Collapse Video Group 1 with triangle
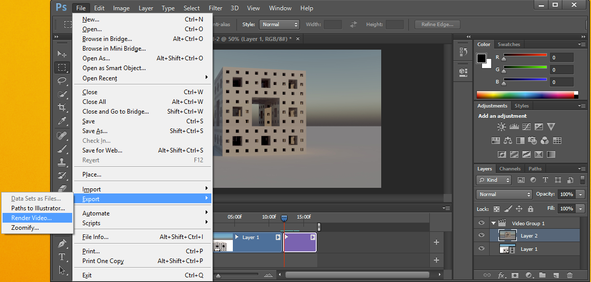Viewport: 591px width, 282px height. [493, 223]
